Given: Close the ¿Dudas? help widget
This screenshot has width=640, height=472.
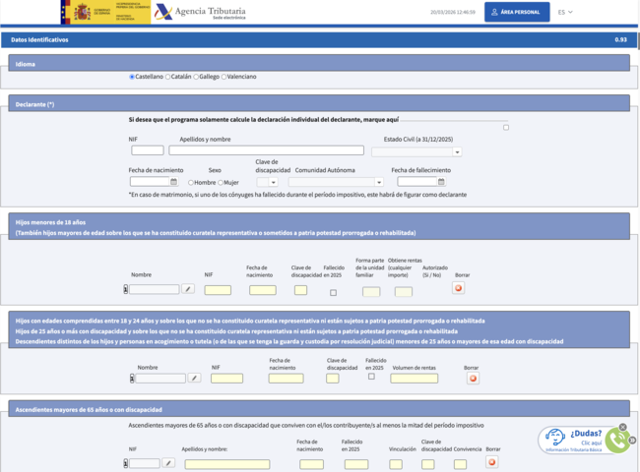Looking at the screenshot, I should coord(622,427).
